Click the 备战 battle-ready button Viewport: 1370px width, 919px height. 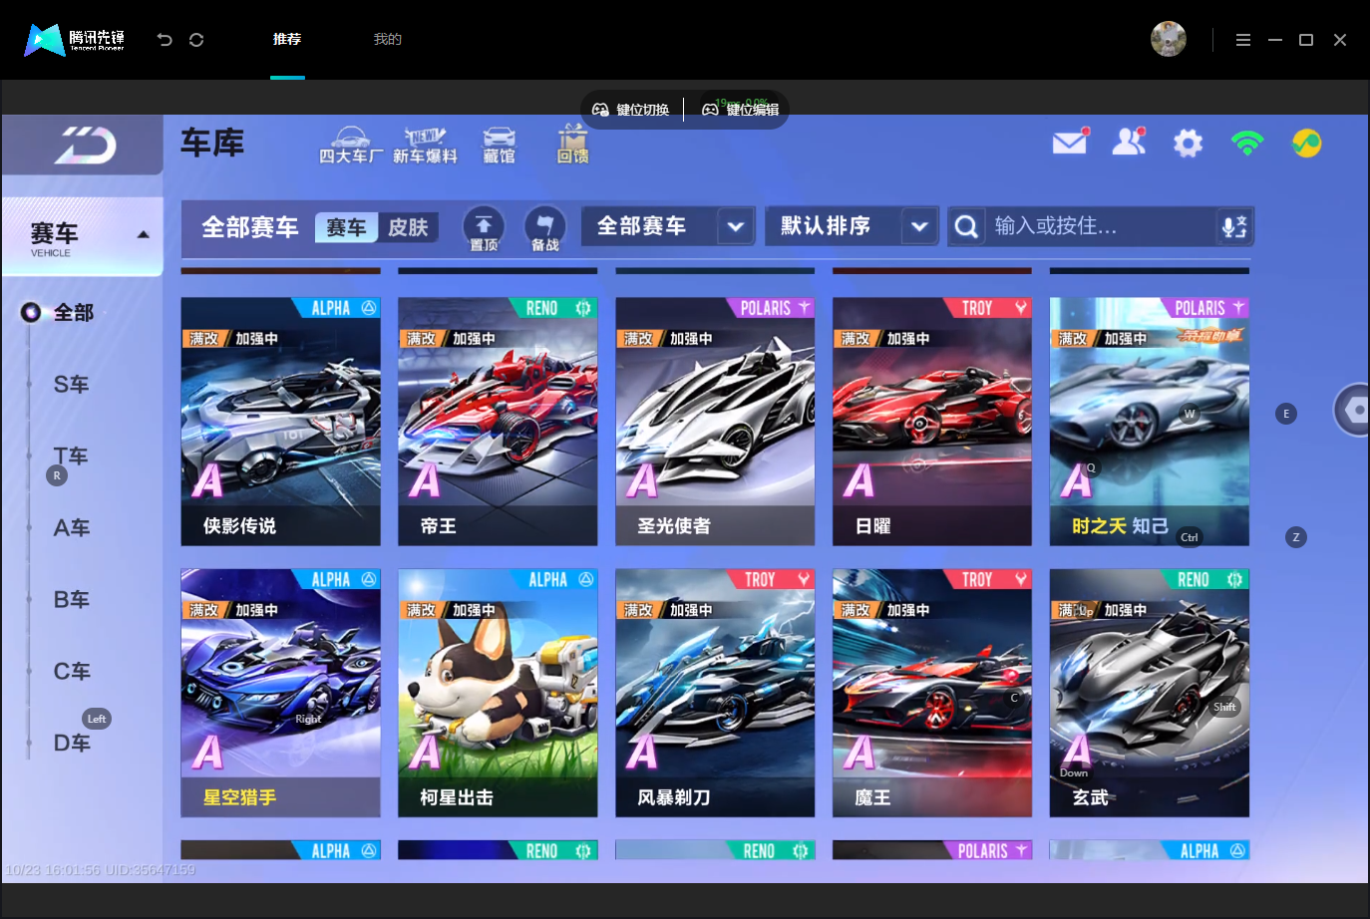(544, 228)
